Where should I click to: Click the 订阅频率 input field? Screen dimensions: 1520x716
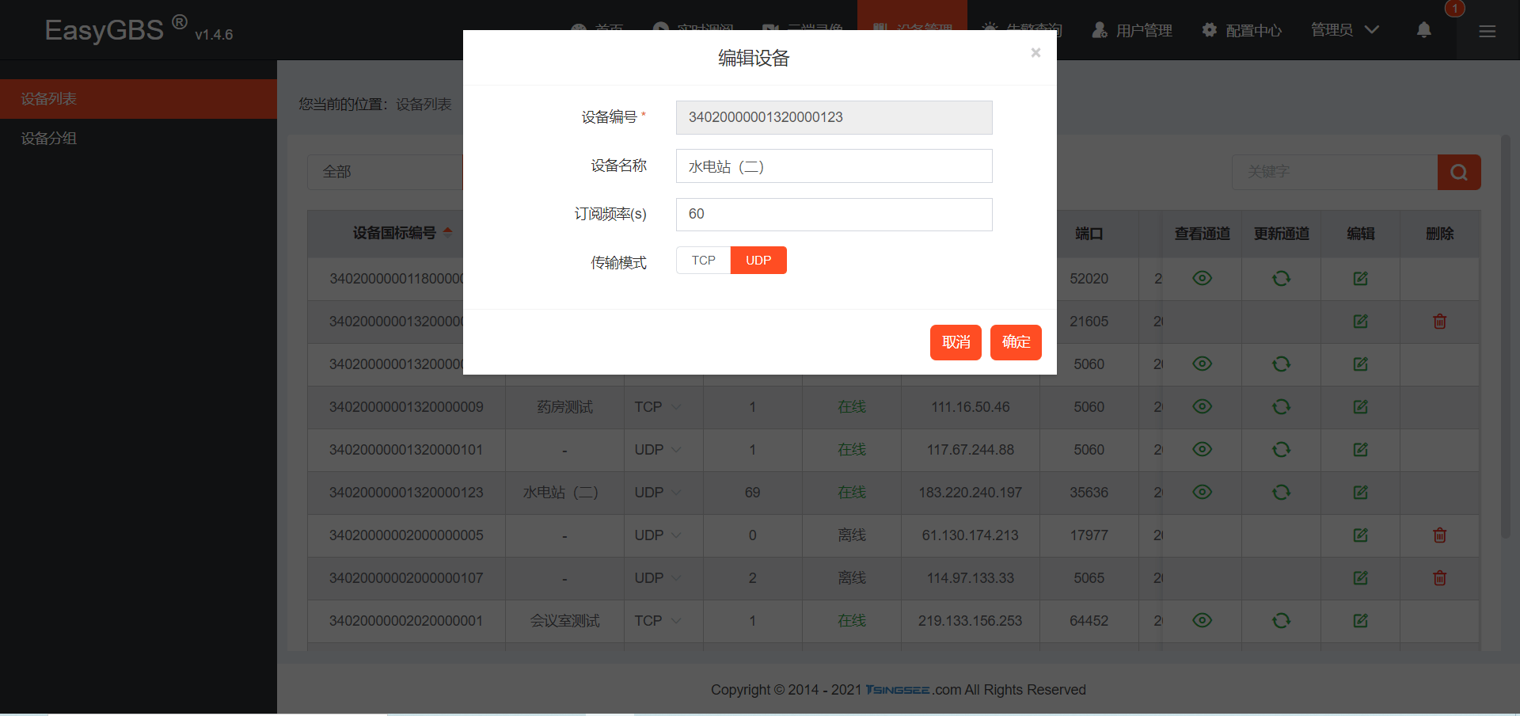pyautogui.click(x=834, y=215)
